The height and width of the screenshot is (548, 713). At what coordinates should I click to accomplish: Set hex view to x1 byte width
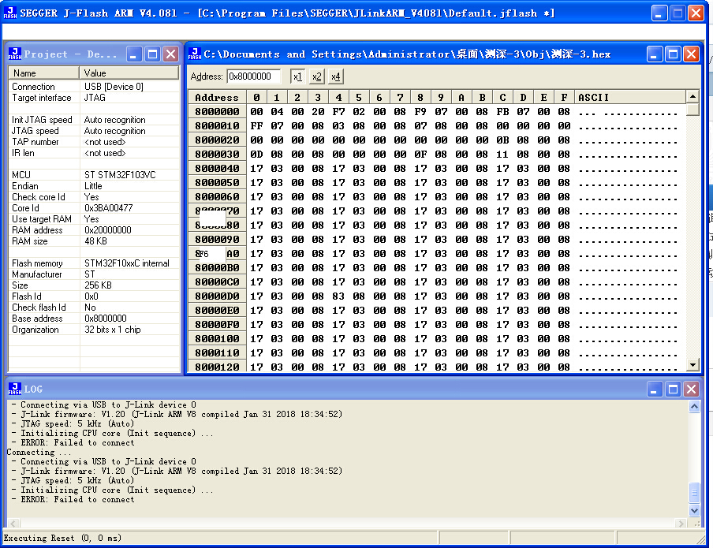(x=298, y=76)
